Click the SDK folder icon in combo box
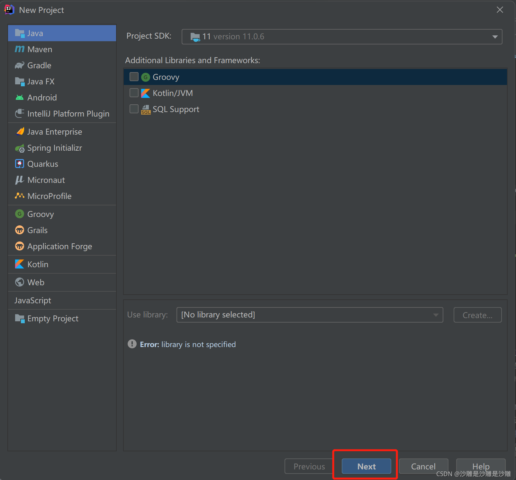 195,37
